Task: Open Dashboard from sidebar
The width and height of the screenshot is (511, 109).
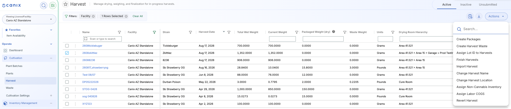Action: [16, 50]
